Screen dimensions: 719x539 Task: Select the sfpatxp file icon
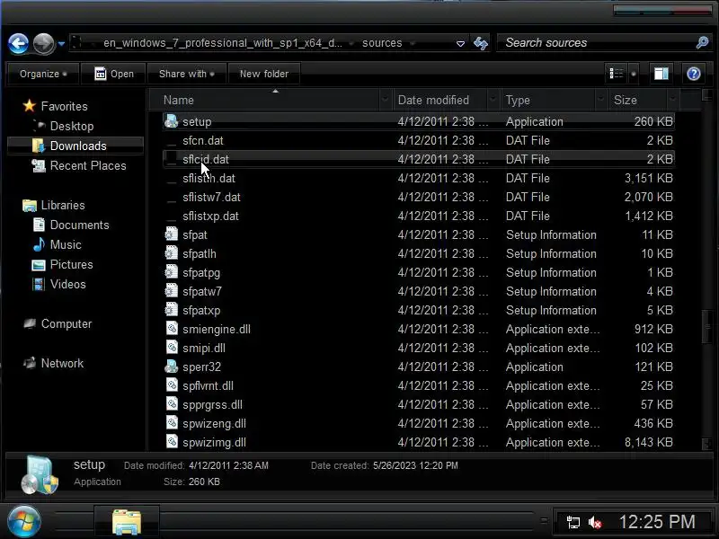[x=172, y=310]
